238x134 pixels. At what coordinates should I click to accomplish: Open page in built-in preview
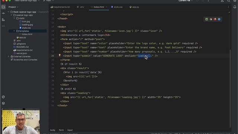point(207,19)
